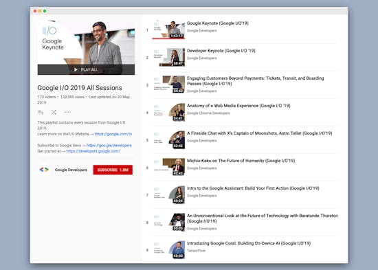The image size is (378, 270).
Task: Click the green macOS fullscreen window button
Action: [x=45, y=11]
